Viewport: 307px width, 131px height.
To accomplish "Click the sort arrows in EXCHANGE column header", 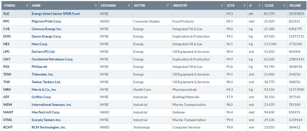I will (x=129, y=6).
